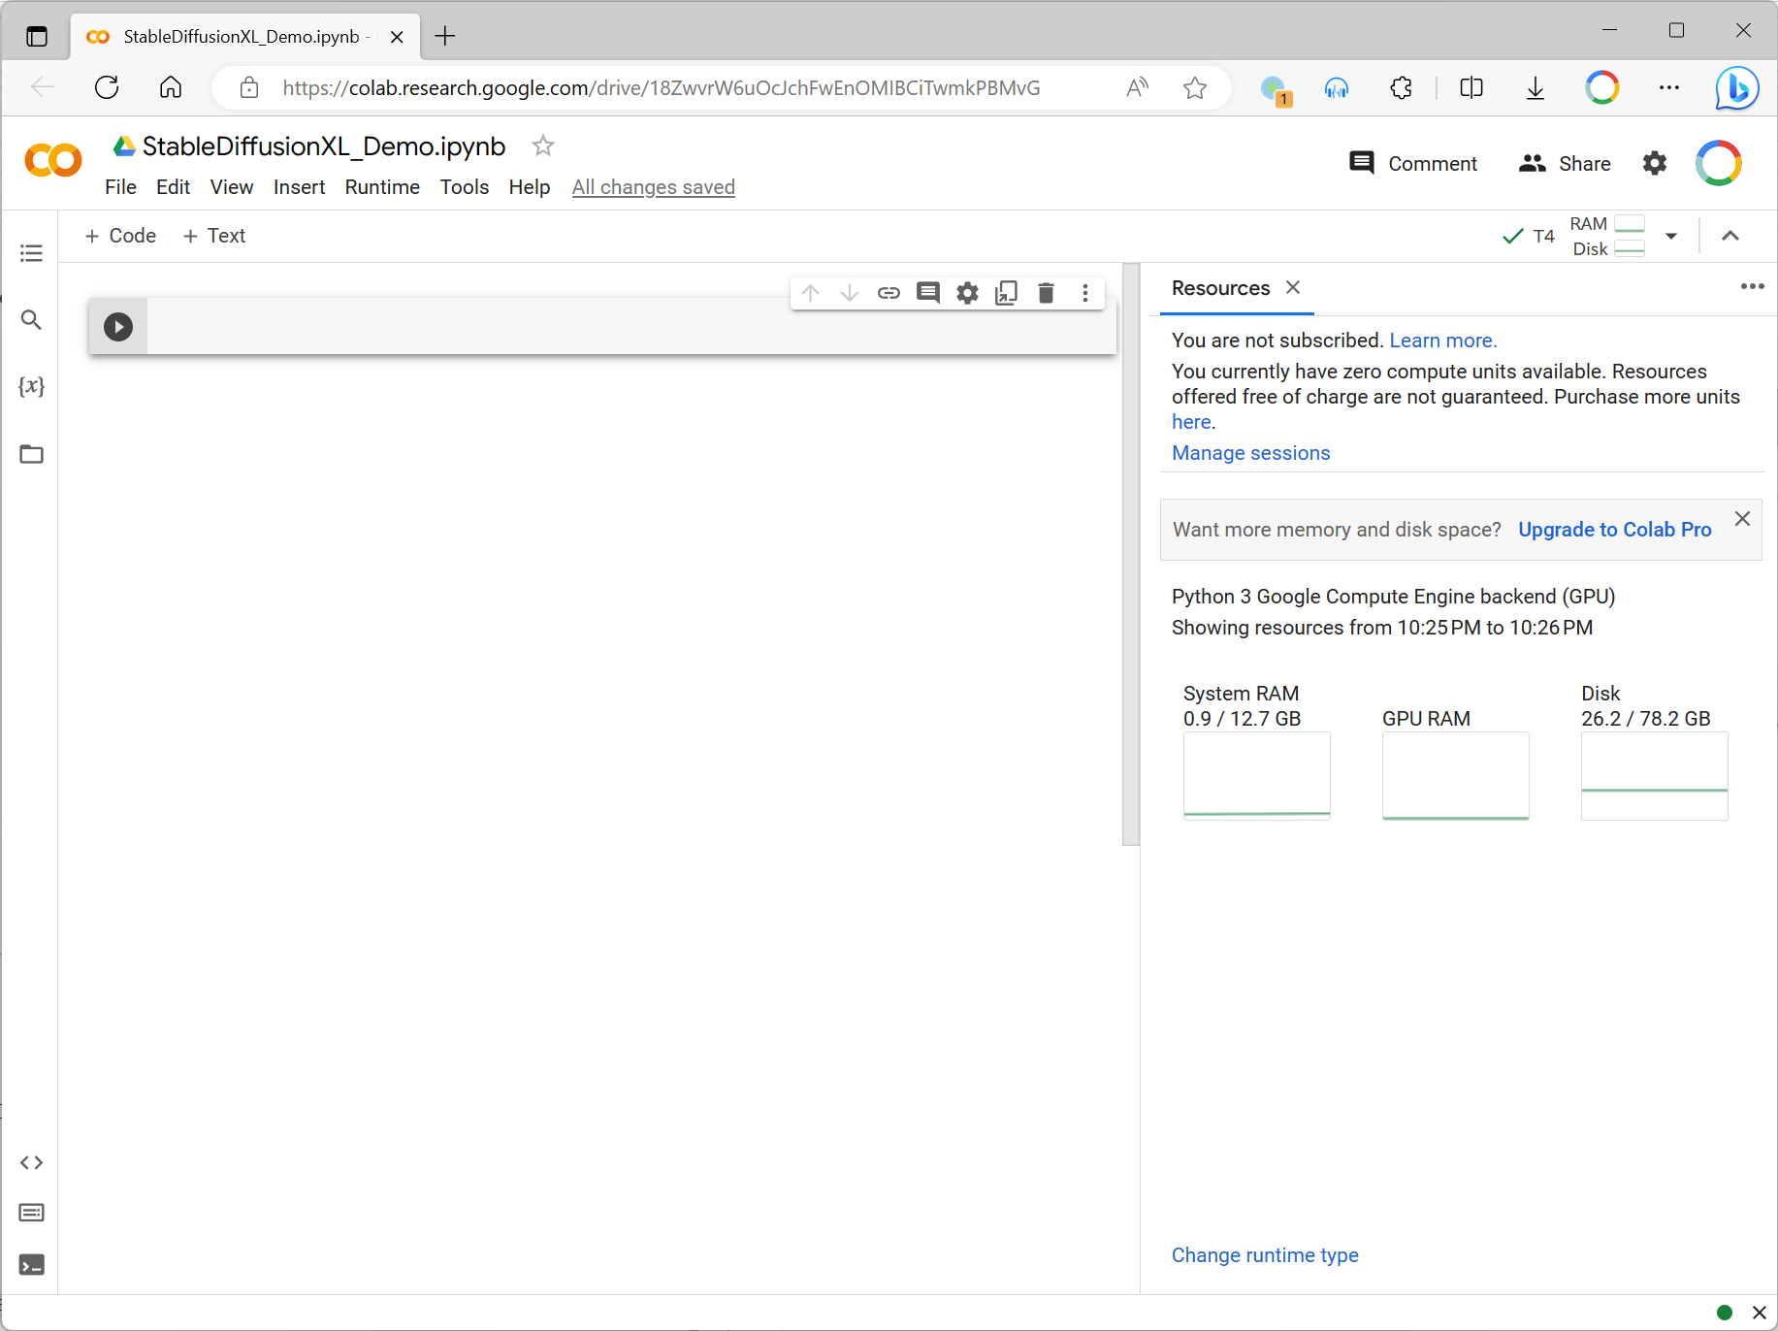The width and height of the screenshot is (1778, 1331).
Task: Open the View menu
Action: tap(232, 187)
